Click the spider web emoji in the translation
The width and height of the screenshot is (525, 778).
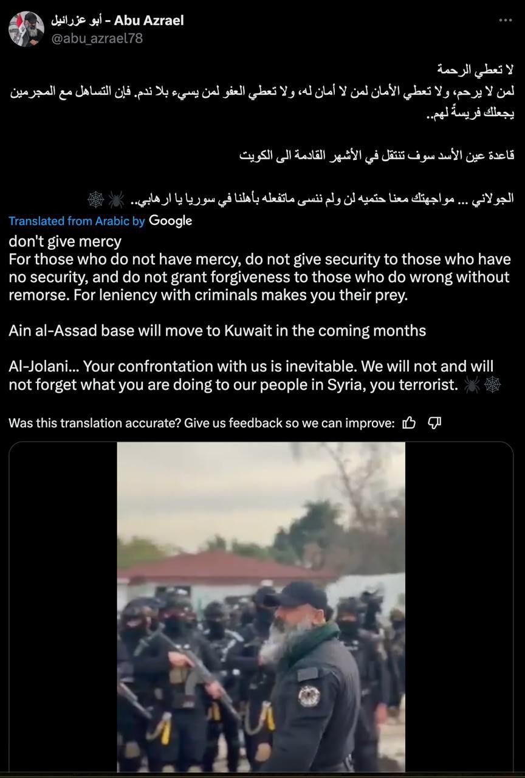[x=492, y=384]
